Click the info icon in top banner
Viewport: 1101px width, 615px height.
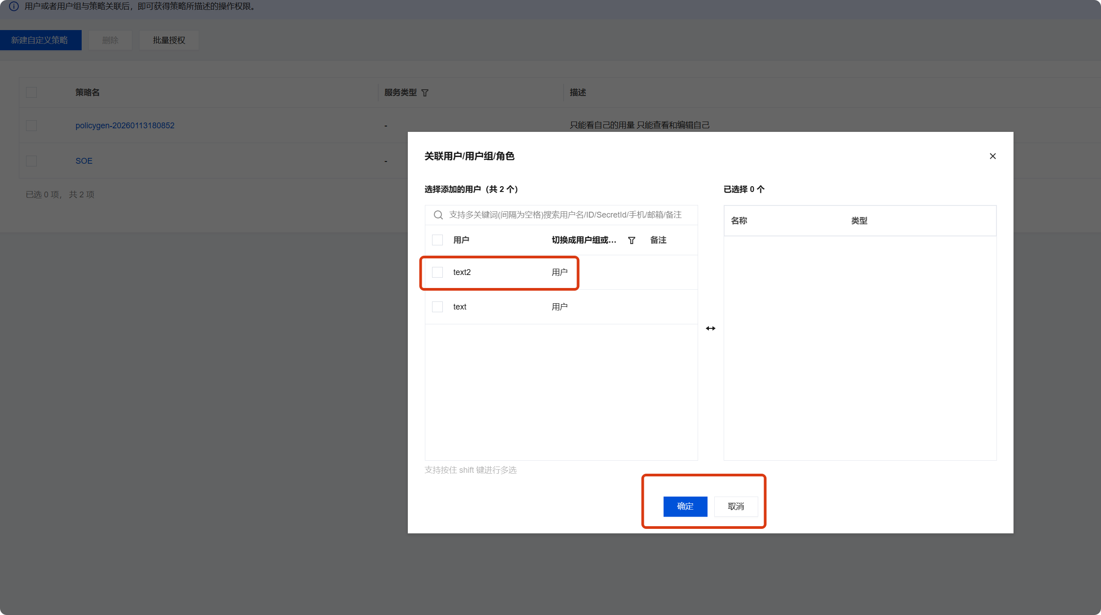pyautogui.click(x=14, y=6)
